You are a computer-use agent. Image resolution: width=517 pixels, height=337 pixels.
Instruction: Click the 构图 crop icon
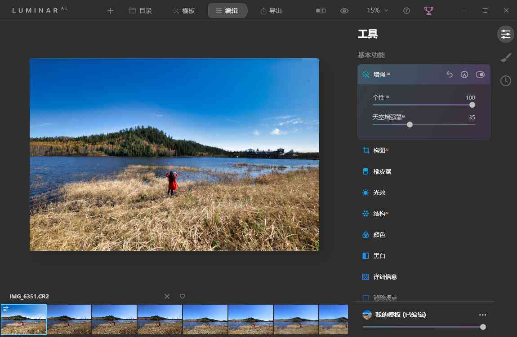(x=365, y=150)
